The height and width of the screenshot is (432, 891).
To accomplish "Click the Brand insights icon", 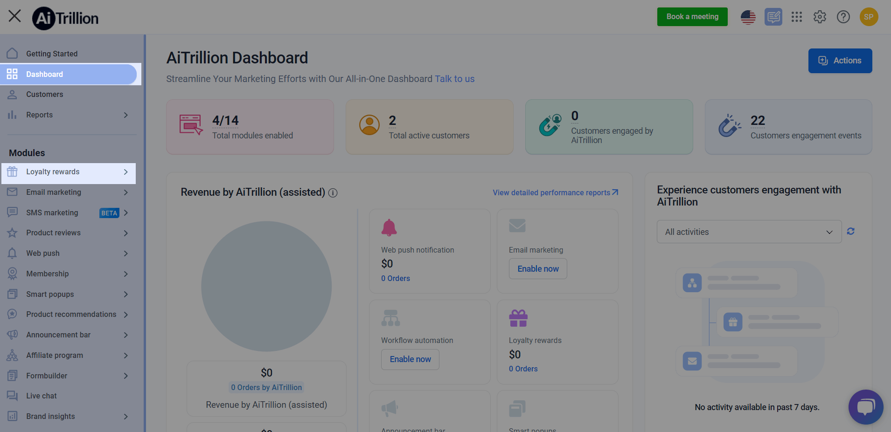I will coord(13,416).
